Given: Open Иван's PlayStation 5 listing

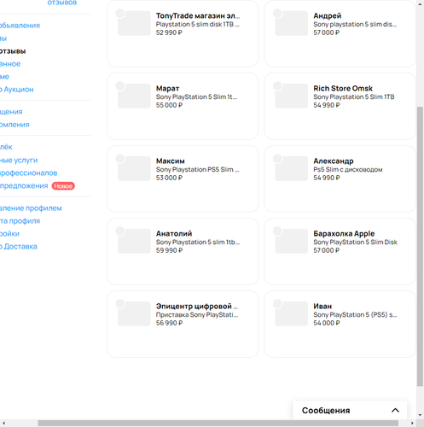Looking at the screenshot, I should click(x=340, y=324).
